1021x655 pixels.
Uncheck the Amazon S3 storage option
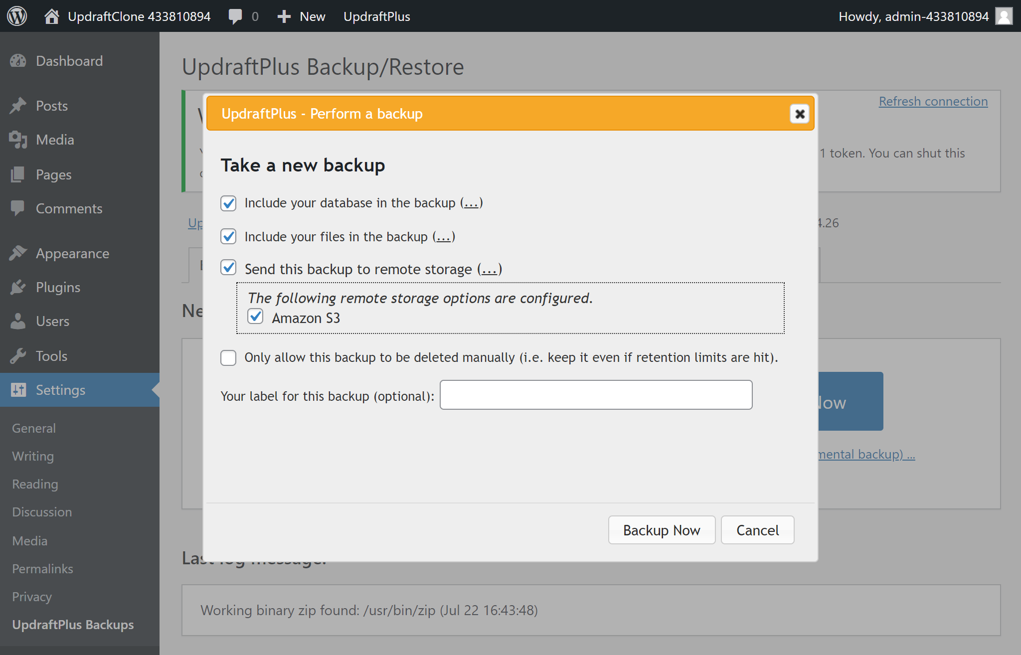tap(255, 317)
